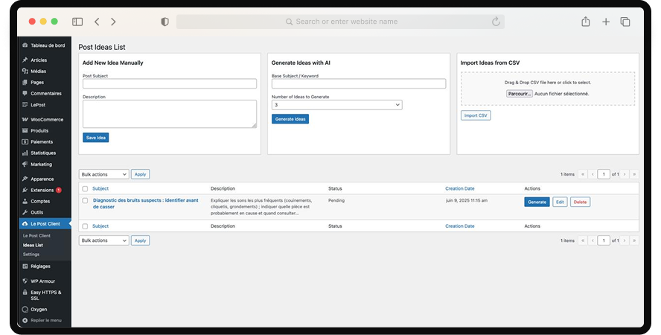Click the Generate Ideas button

(x=290, y=119)
